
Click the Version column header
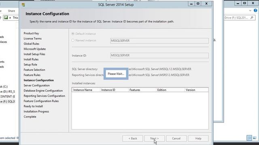point(196,90)
